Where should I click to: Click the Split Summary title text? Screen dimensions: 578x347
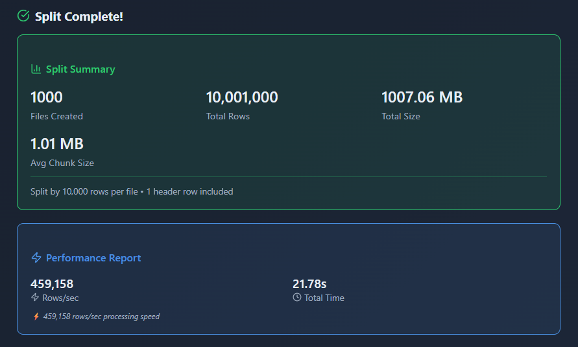pyautogui.click(x=80, y=69)
